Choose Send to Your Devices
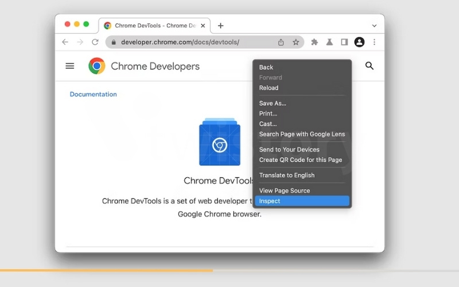The image size is (459, 287). [302, 150]
